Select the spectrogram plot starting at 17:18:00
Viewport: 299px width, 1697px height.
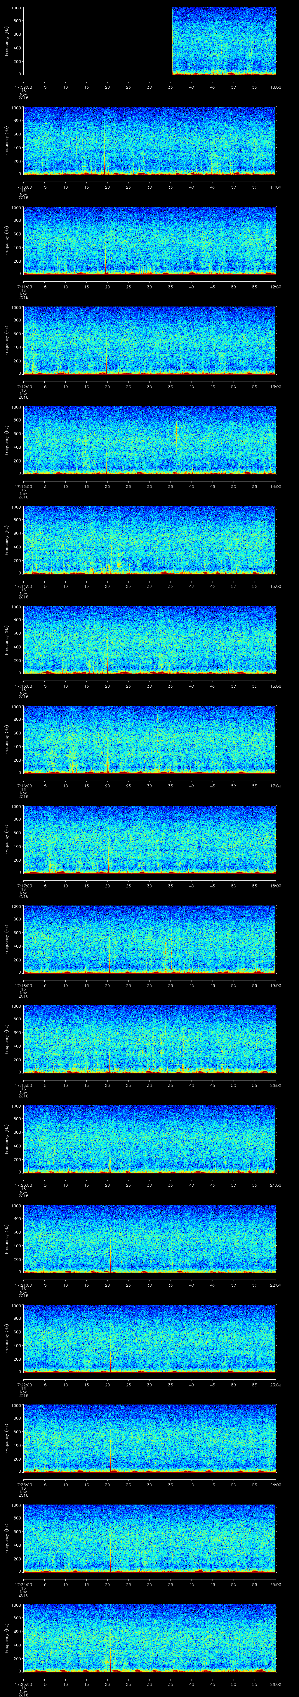150,939
